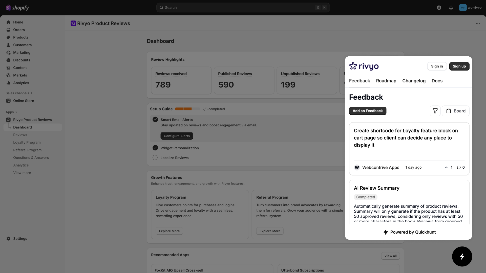Open Utterbond Subscriptions app
Viewport: 486px width, 273px height.
click(x=302, y=270)
